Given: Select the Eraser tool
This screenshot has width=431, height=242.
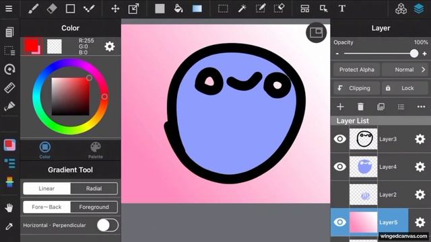Looking at the screenshot, I should pyautogui.click(x=52, y=9).
